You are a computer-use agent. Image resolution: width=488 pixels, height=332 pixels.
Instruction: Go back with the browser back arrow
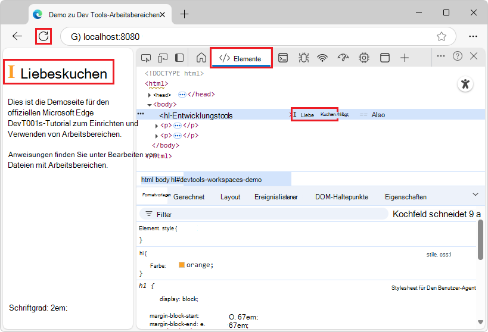(17, 36)
